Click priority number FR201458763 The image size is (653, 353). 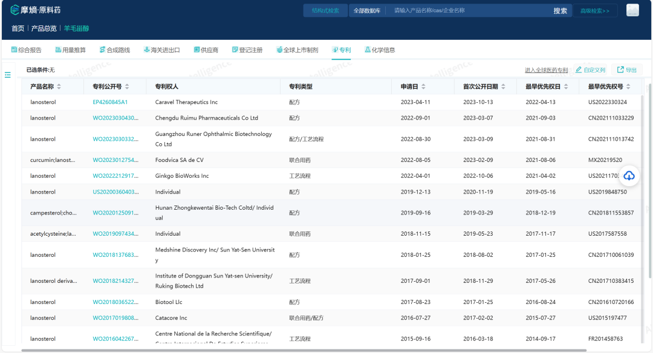605,339
